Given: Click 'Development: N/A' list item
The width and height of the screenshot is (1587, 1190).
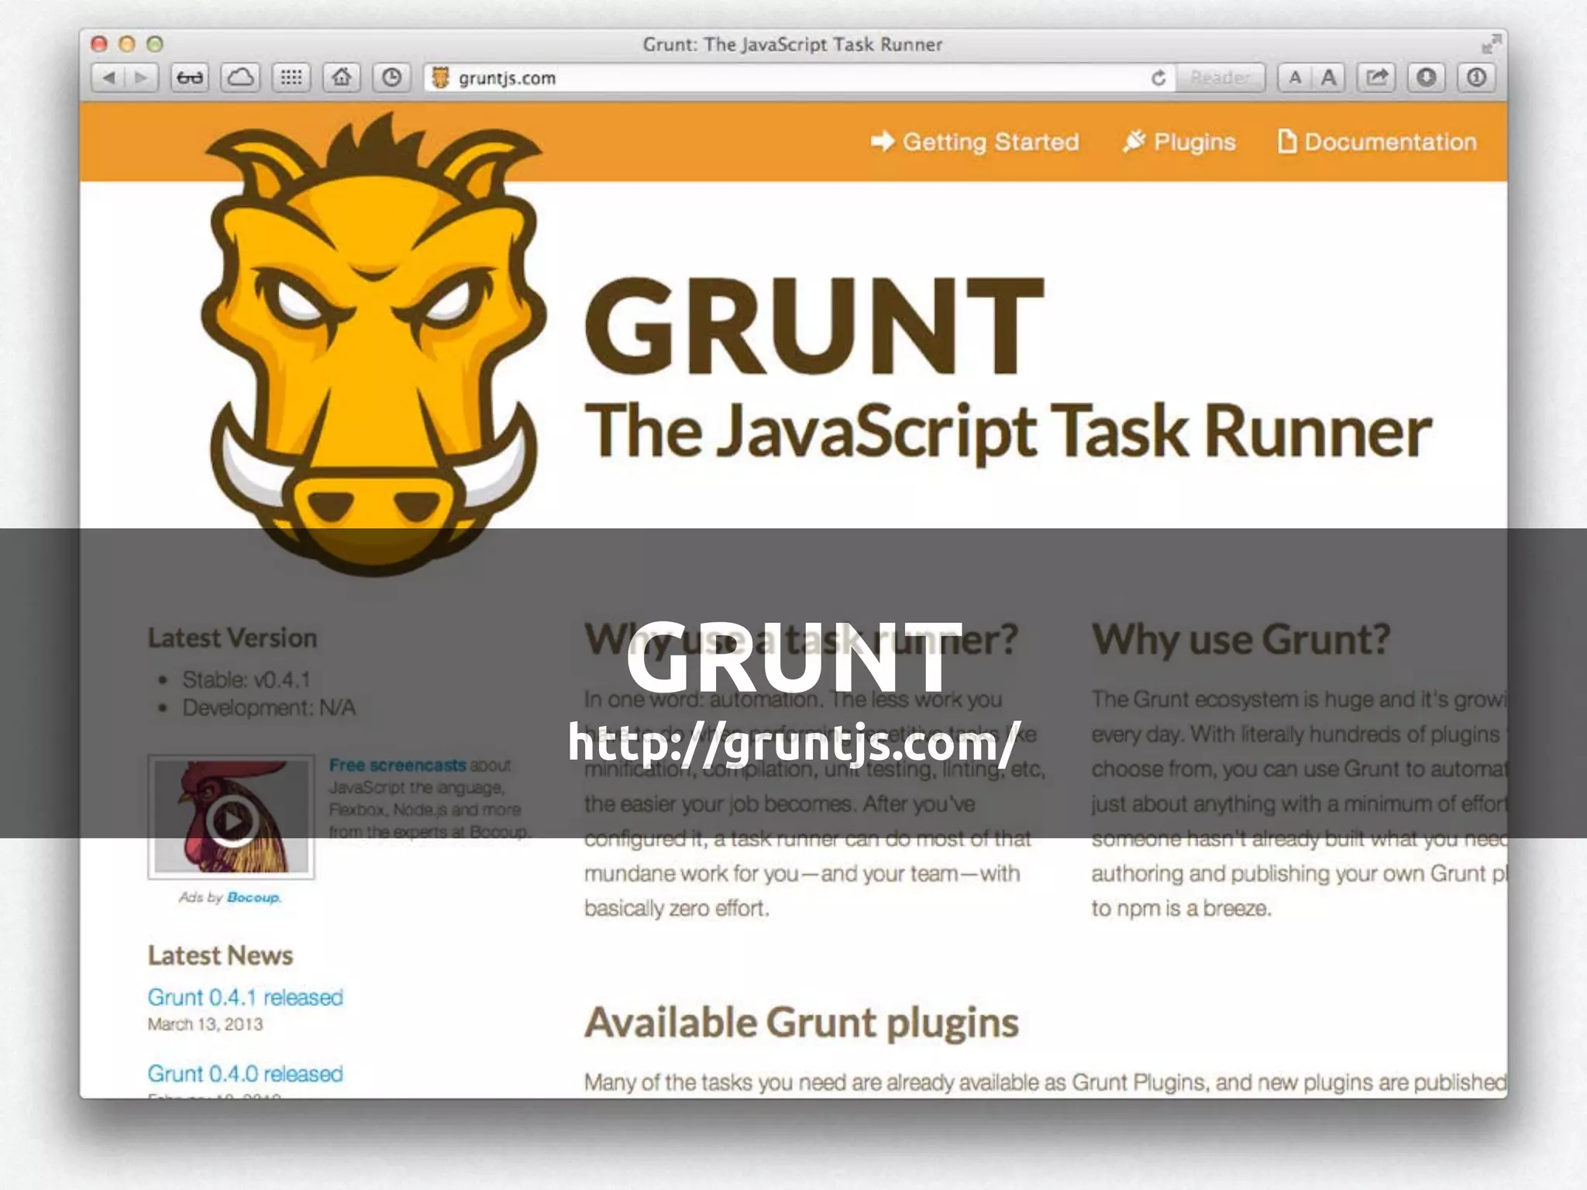Looking at the screenshot, I should click(269, 708).
